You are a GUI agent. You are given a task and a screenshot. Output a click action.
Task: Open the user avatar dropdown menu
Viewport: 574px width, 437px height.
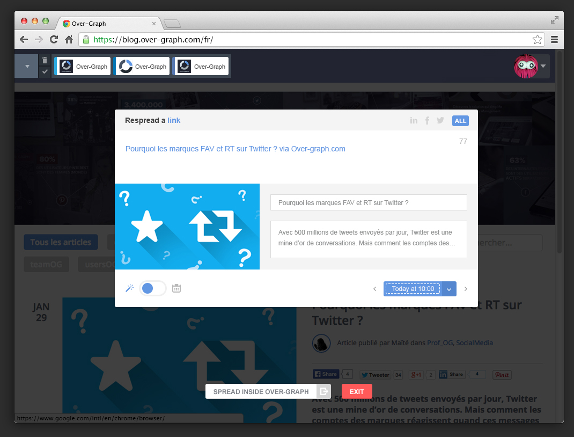coord(543,67)
